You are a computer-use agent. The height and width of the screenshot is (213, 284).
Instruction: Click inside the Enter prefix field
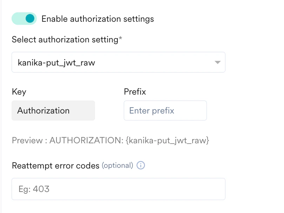click(x=165, y=110)
